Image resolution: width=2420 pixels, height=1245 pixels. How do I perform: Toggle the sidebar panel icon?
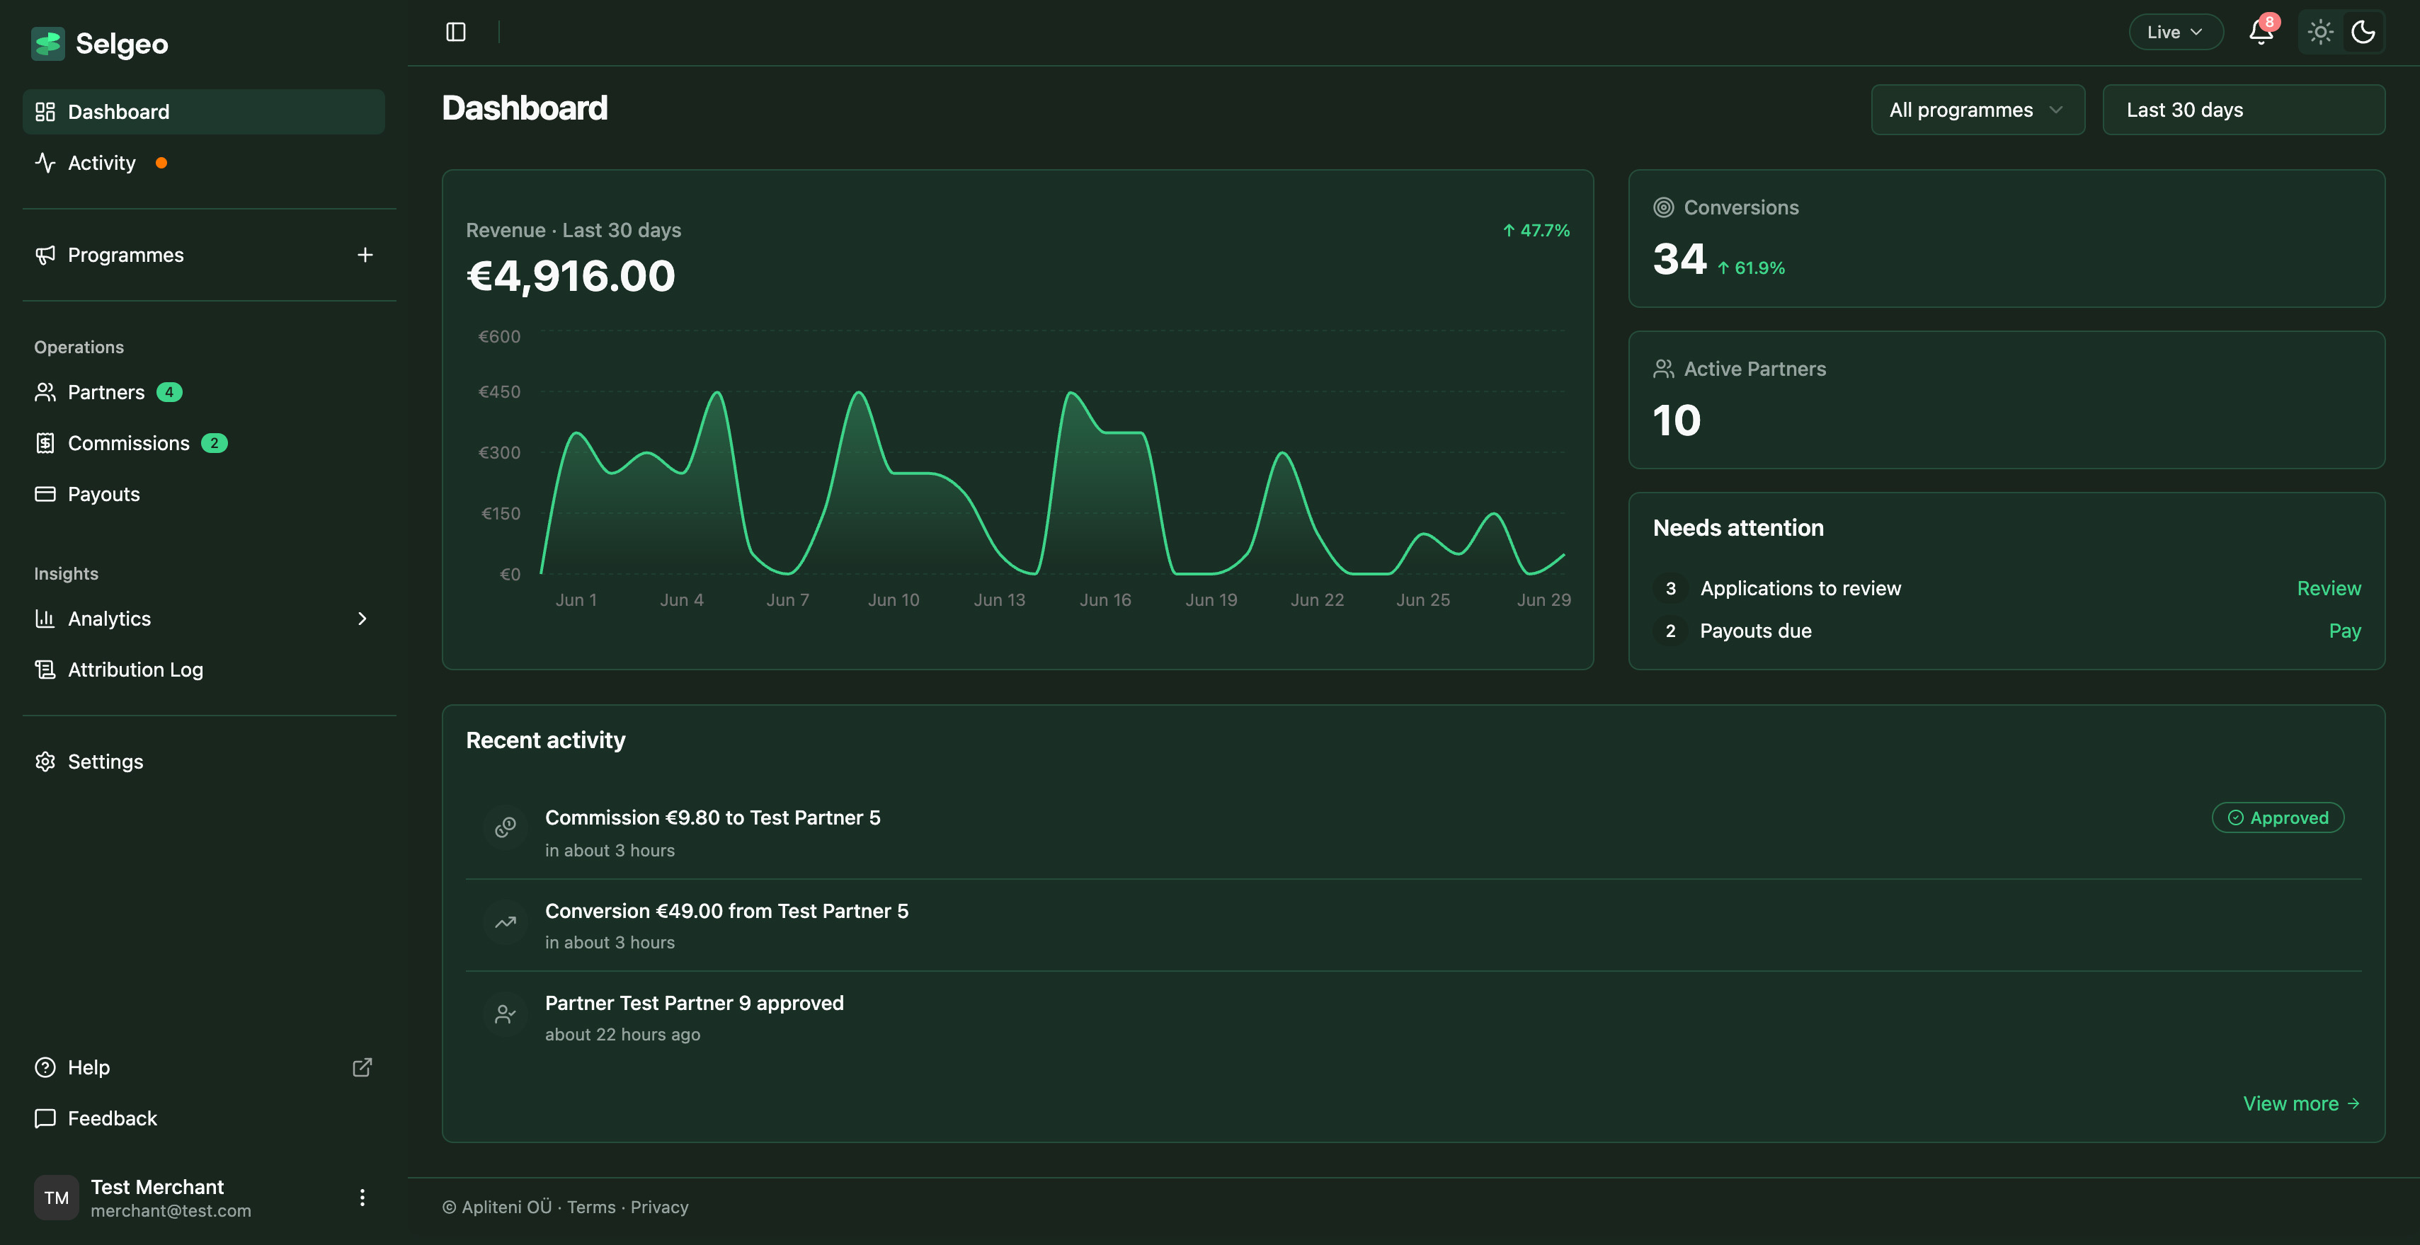click(x=456, y=32)
